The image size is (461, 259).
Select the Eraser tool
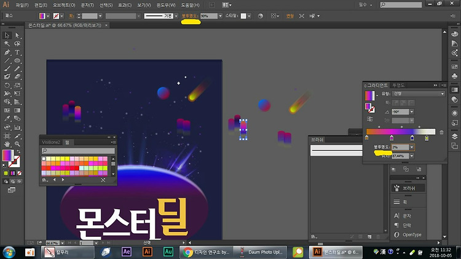(17, 76)
